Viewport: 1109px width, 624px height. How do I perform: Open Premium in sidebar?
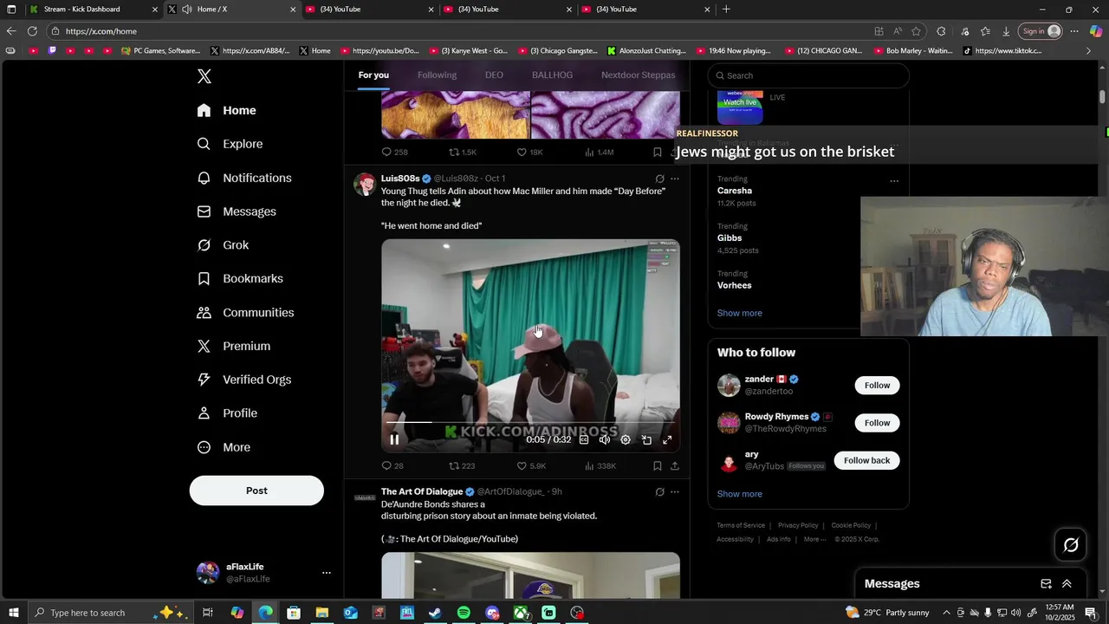pyautogui.click(x=234, y=346)
